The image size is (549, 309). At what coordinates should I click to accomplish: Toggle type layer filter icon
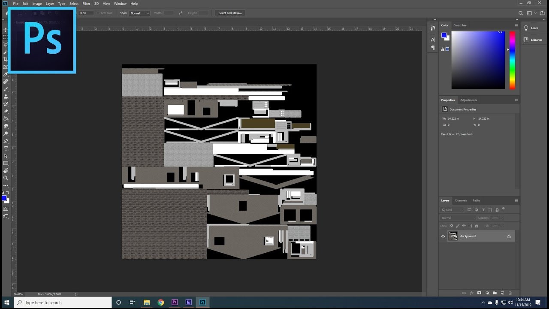click(x=483, y=210)
